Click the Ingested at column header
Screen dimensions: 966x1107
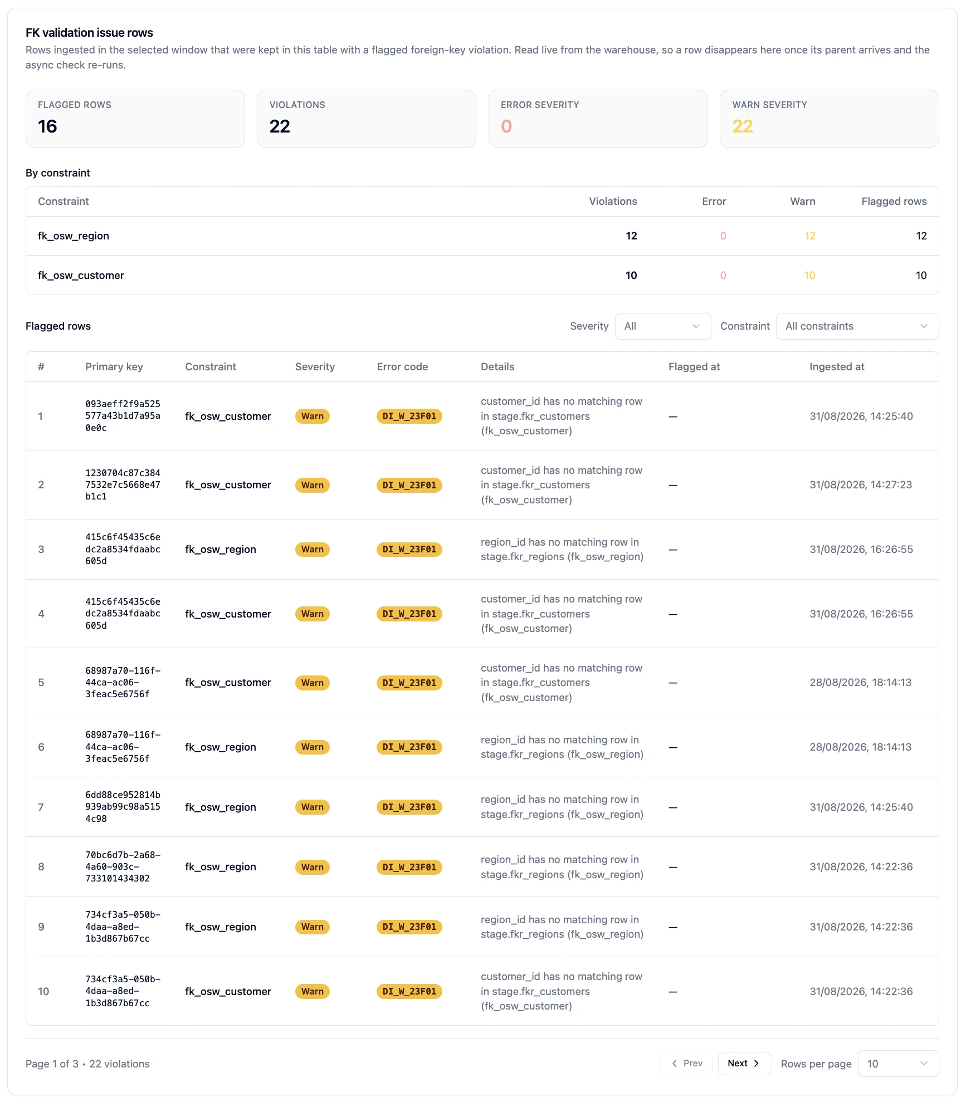[837, 367]
